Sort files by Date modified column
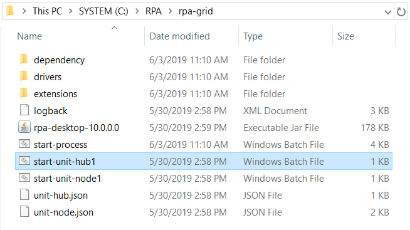The width and height of the screenshot is (410, 230). click(180, 36)
